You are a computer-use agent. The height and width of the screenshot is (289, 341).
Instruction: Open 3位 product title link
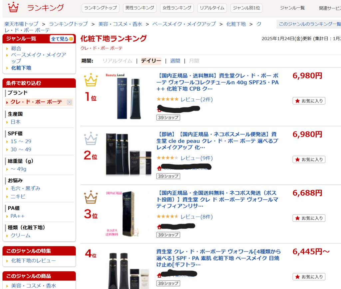point(217,199)
